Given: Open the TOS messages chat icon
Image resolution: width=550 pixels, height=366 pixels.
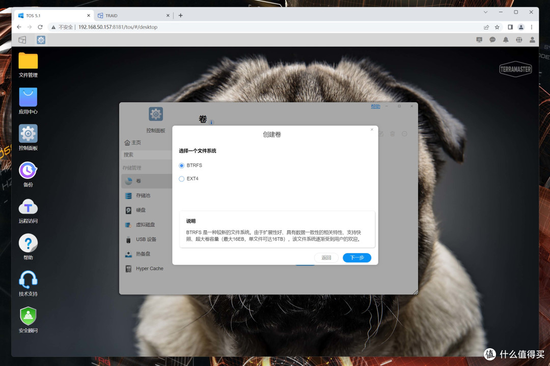Looking at the screenshot, I should [x=492, y=40].
